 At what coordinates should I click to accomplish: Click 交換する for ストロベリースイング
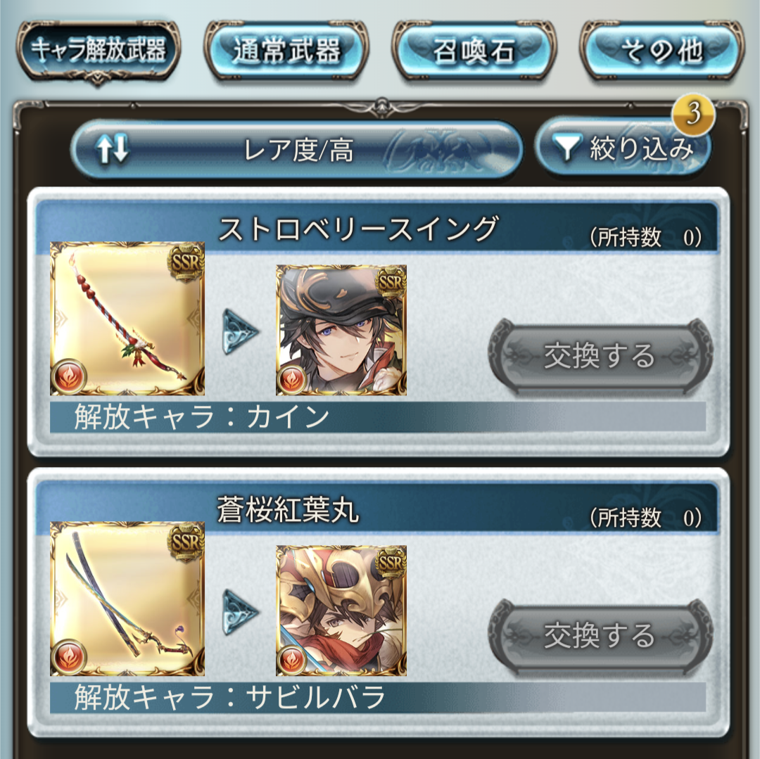coord(600,356)
